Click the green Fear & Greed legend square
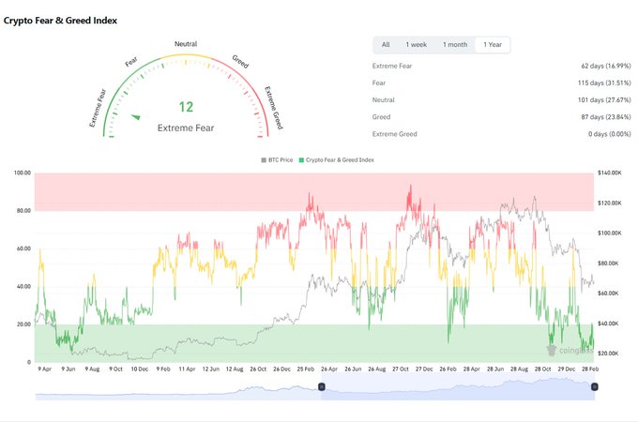Screen dimensions: 638x422 [x=301, y=160]
